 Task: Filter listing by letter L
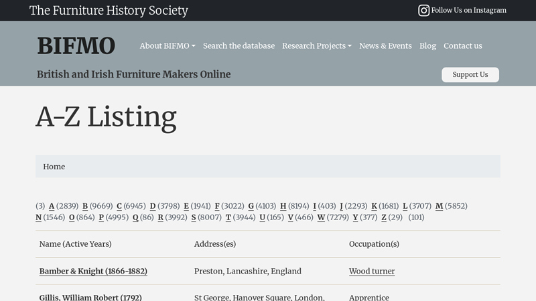point(405,206)
